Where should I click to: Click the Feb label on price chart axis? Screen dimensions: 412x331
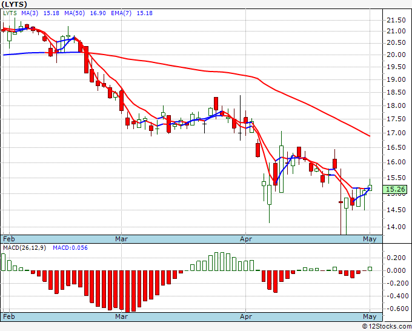click(9, 239)
